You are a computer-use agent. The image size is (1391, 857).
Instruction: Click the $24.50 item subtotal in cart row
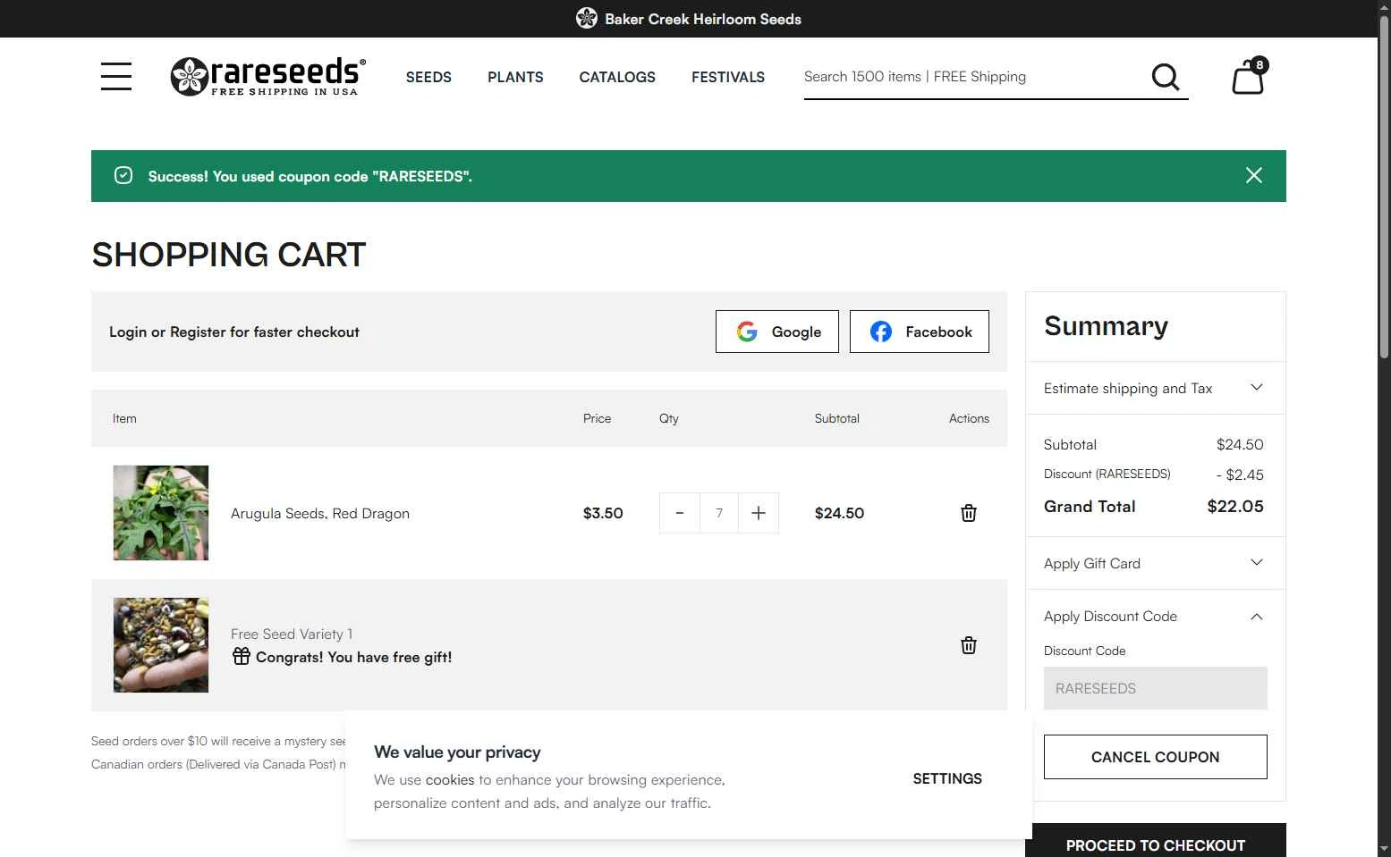[x=839, y=513]
